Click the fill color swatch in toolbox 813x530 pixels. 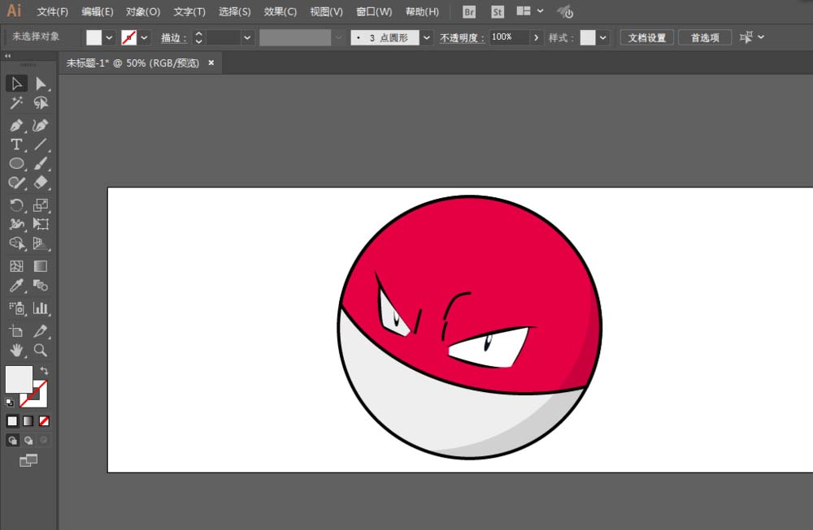coord(19,379)
